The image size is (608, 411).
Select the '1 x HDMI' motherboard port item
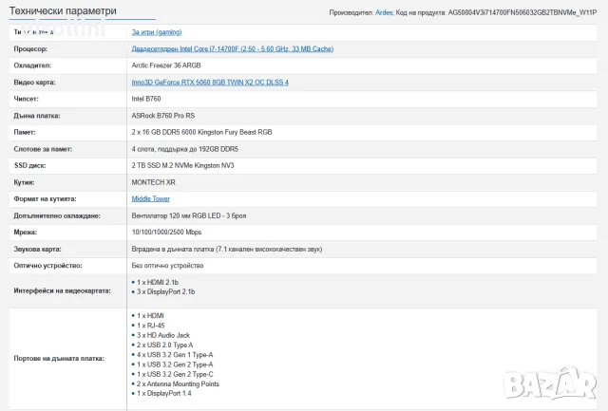(150, 316)
